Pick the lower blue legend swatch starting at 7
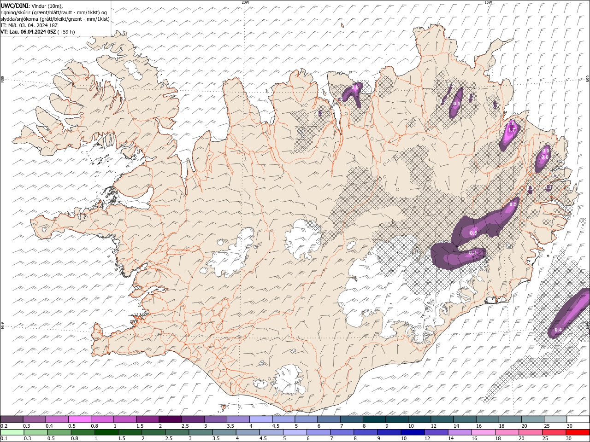Image resolution: width=590 pixels, height=442 pixels. pyautogui.click(x=342, y=432)
